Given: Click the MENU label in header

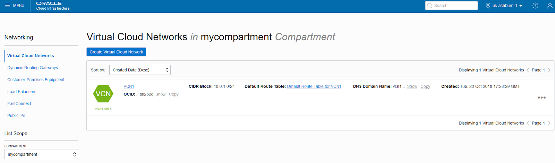Looking at the screenshot, I should [19, 6].
